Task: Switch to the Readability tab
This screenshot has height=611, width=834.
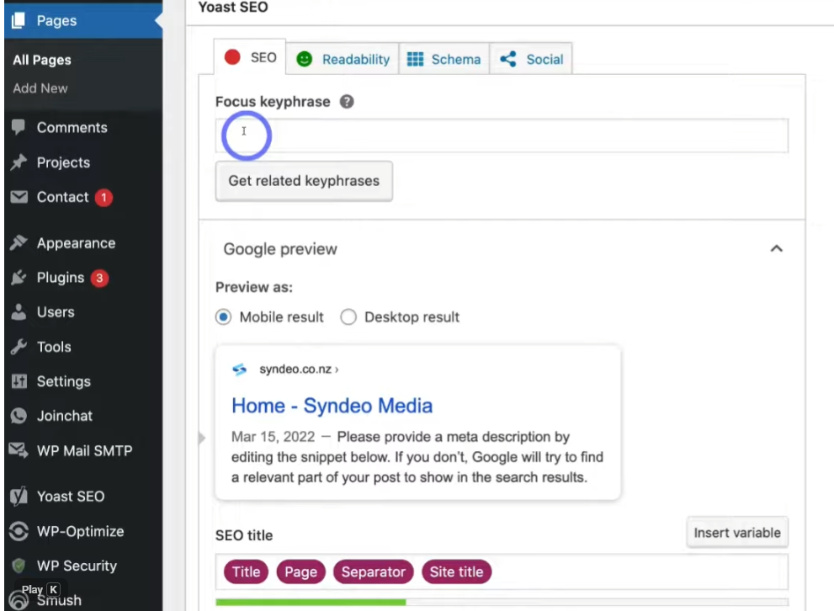Action: tap(343, 59)
